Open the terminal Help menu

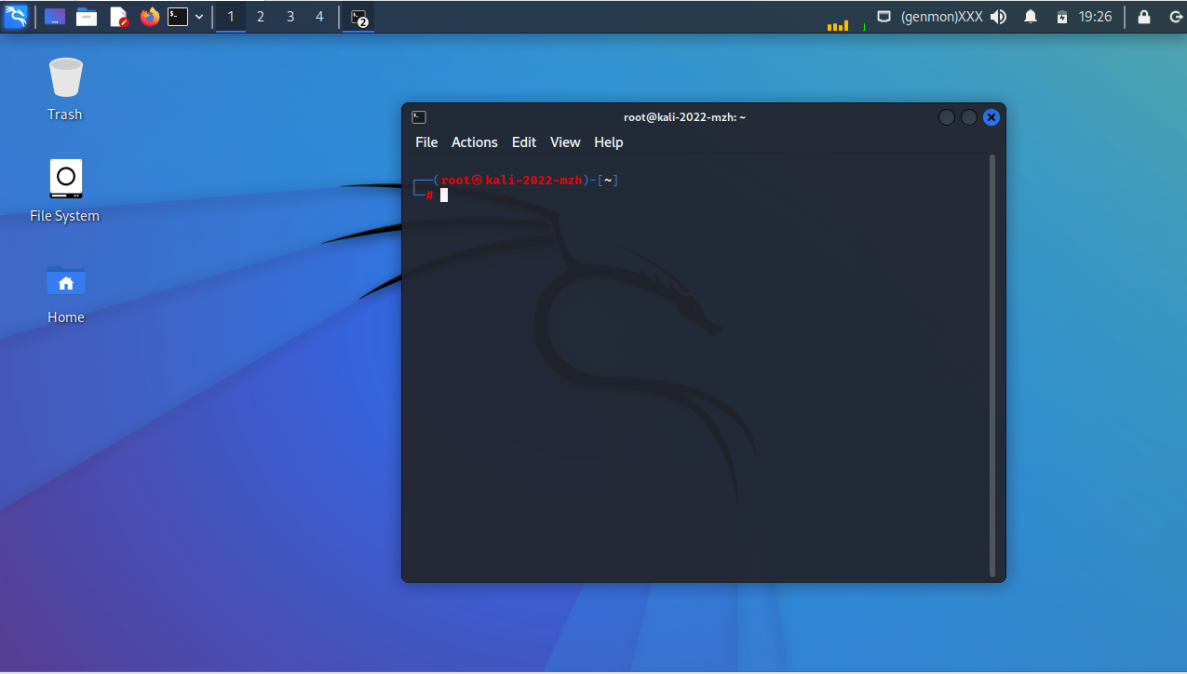click(609, 142)
